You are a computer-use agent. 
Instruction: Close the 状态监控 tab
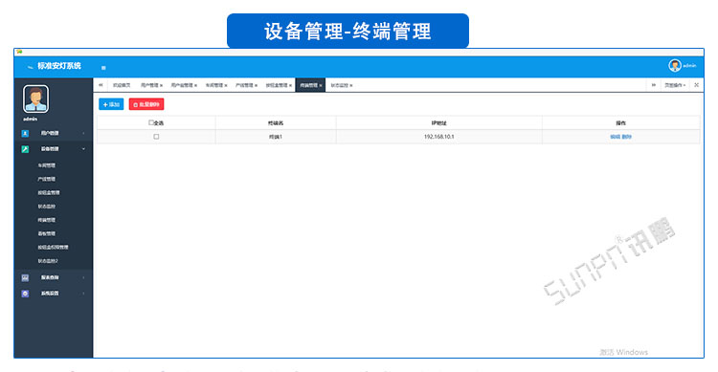[351, 85]
